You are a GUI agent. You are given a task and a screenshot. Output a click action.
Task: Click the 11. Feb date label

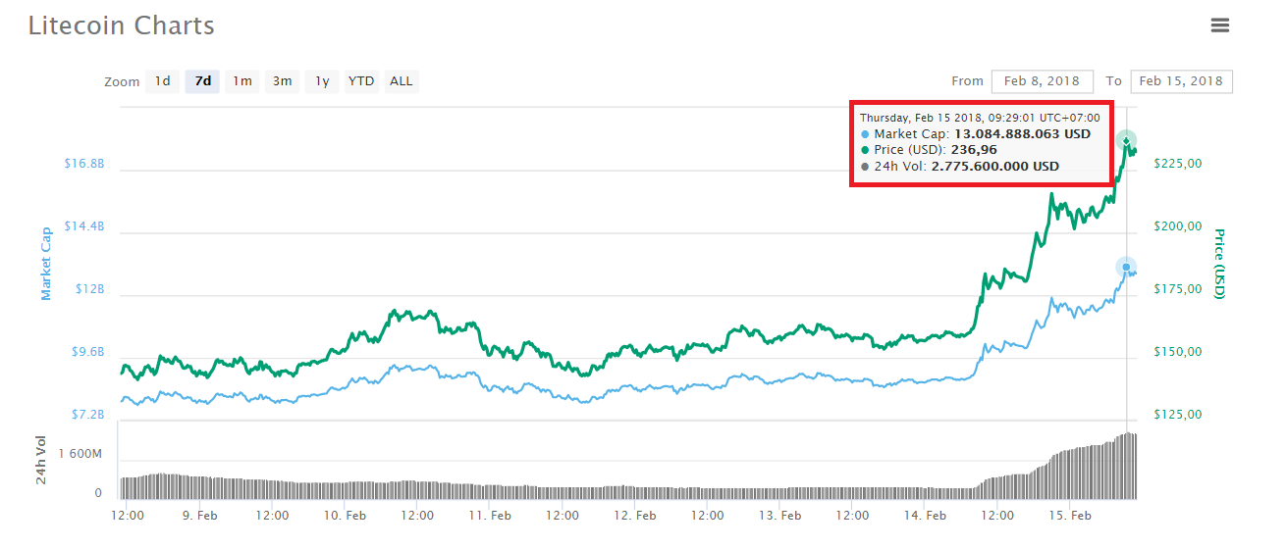pyautogui.click(x=489, y=515)
